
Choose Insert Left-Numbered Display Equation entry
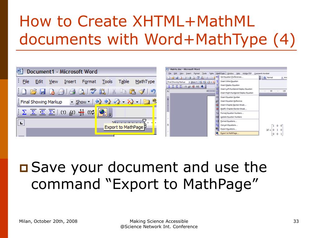(x=237, y=89)
